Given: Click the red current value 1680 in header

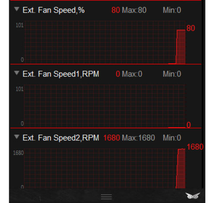Looking at the screenshot, I should coord(112,138).
